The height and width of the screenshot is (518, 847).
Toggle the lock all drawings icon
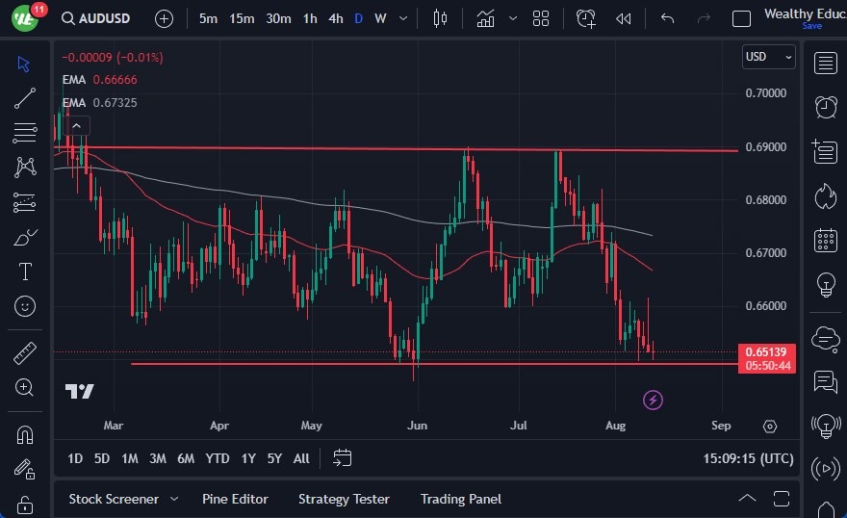[25, 504]
